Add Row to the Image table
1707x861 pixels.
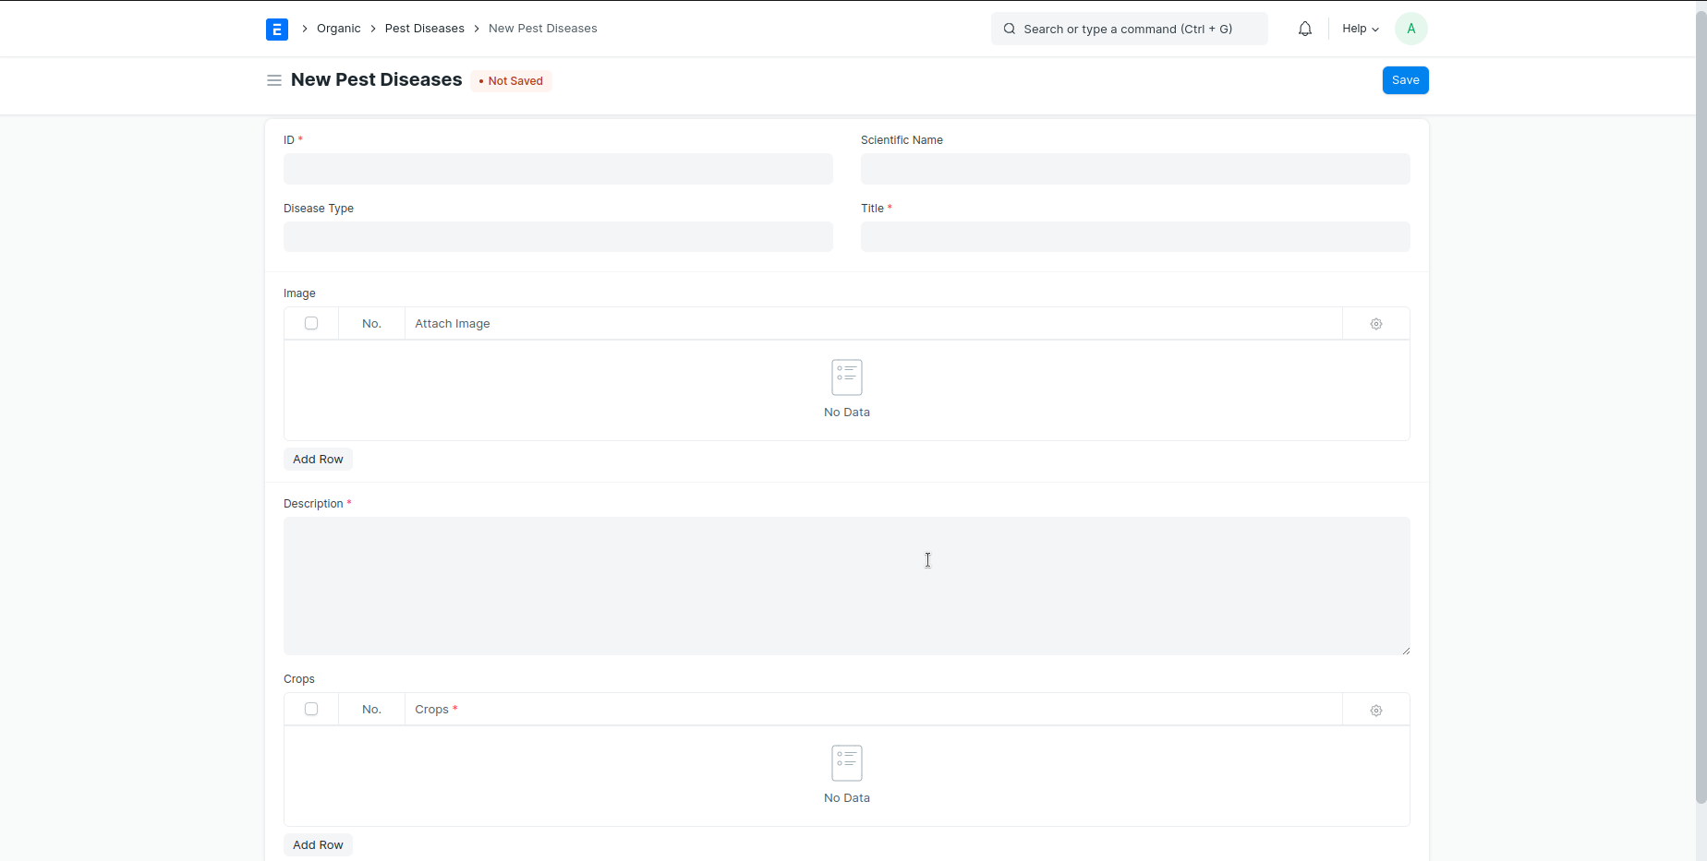pos(318,460)
